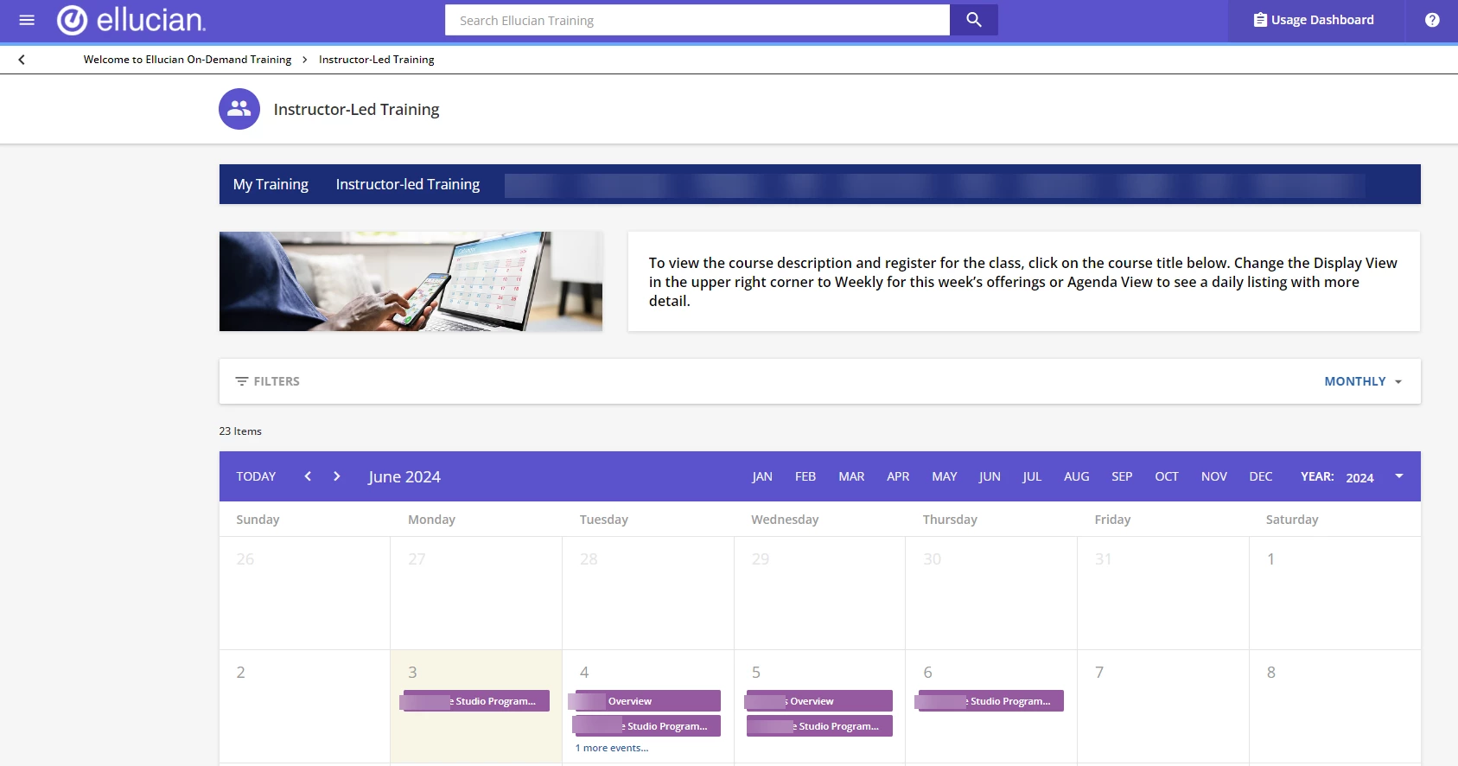Click the search magnifier button
The image size is (1458, 766).
[974, 20]
